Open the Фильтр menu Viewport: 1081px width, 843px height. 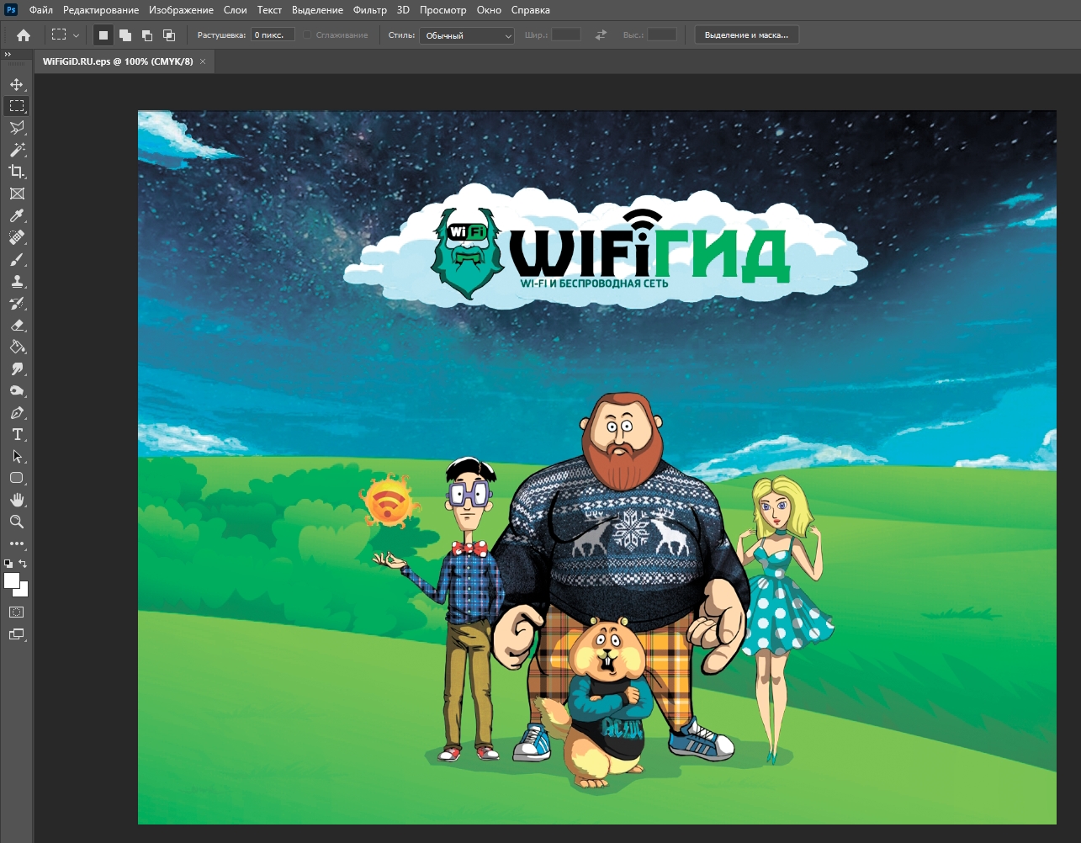coord(369,10)
